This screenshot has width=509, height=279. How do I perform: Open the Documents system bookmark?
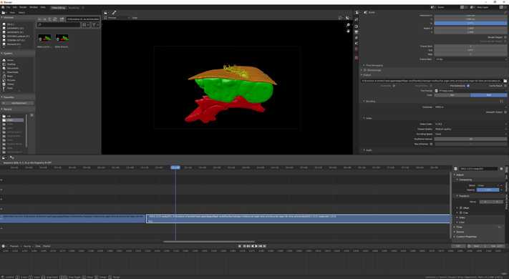pyautogui.click(x=12, y=68)
